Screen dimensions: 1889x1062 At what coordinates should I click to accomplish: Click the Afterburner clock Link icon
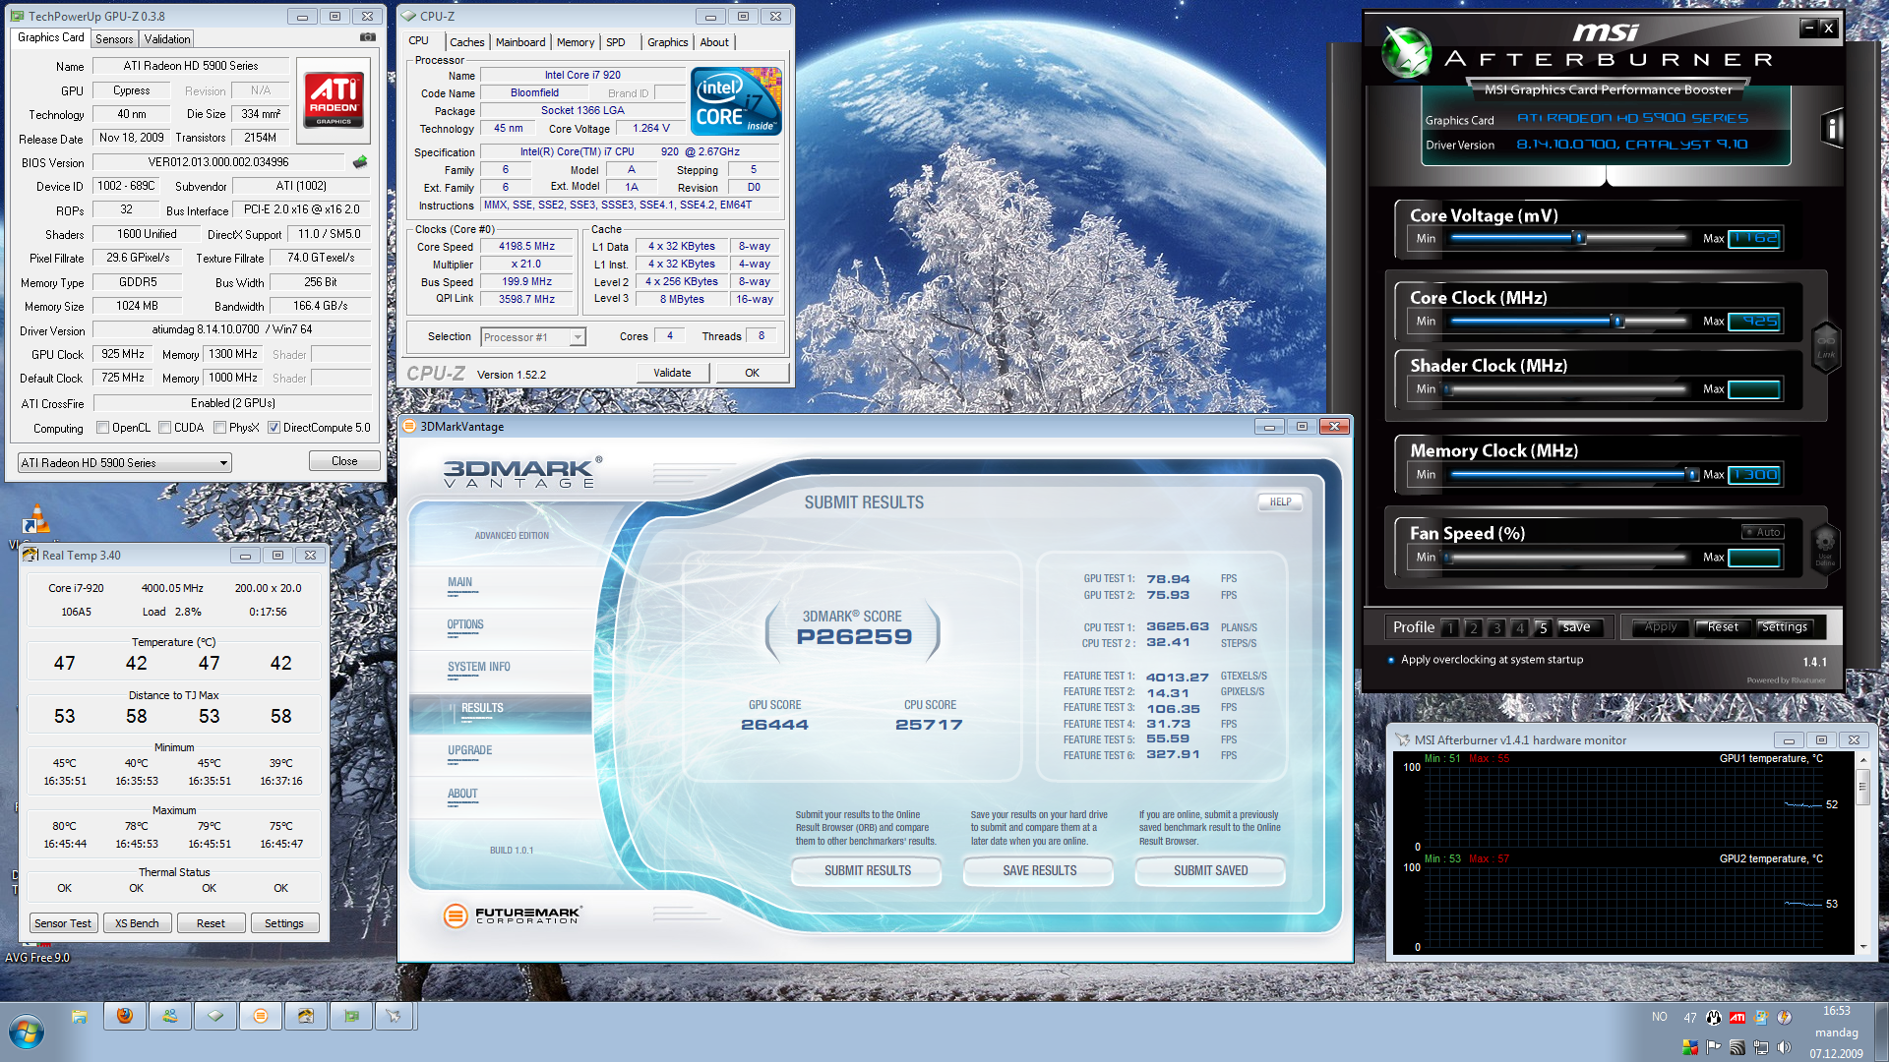point(1826,347)
